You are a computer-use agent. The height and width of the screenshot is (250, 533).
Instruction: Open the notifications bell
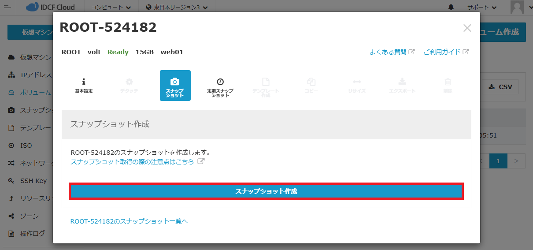451,7
